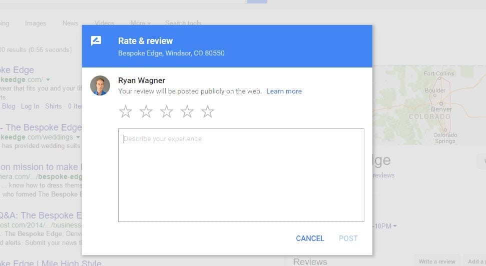Switch to the Images search tab

pyautogui.click(x=36, y=23)
